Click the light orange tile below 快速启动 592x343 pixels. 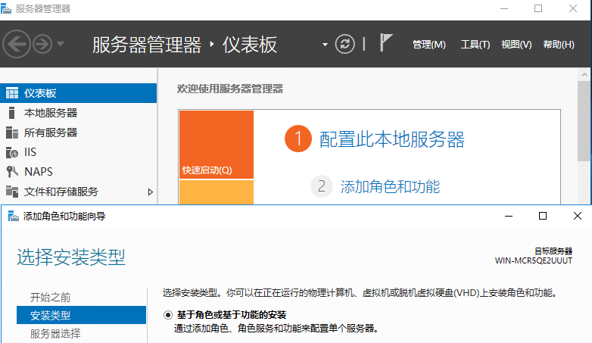217,192
